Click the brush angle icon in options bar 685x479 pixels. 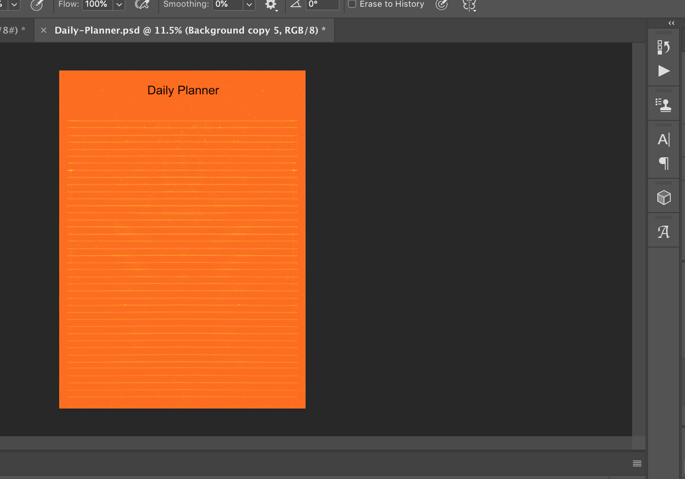(x=296, y=4)
